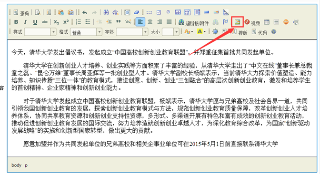Image resolution: width=320 pixels, height=174 pixels.
Task: Open the 格式 format dropdown showing 普通
Action: point(86,32)
